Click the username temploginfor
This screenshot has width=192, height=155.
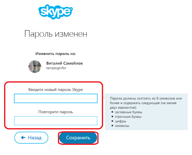pos(56,68)
